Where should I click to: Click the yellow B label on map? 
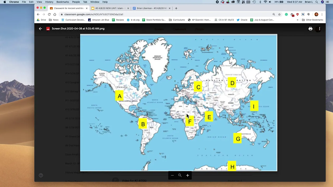[143, 124]
